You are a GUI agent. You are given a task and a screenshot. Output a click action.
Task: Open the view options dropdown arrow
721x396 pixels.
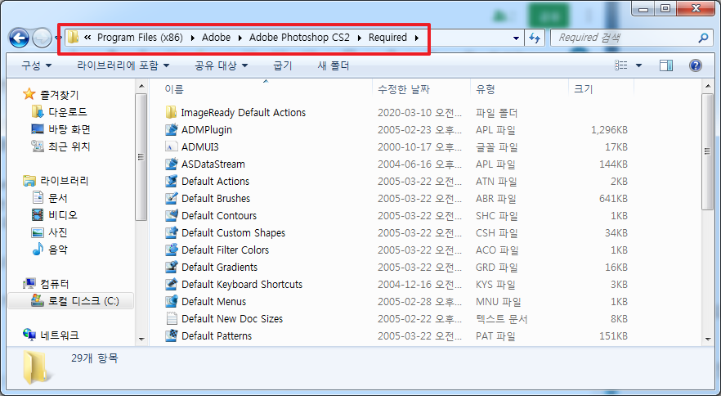(x=638, y=65)
